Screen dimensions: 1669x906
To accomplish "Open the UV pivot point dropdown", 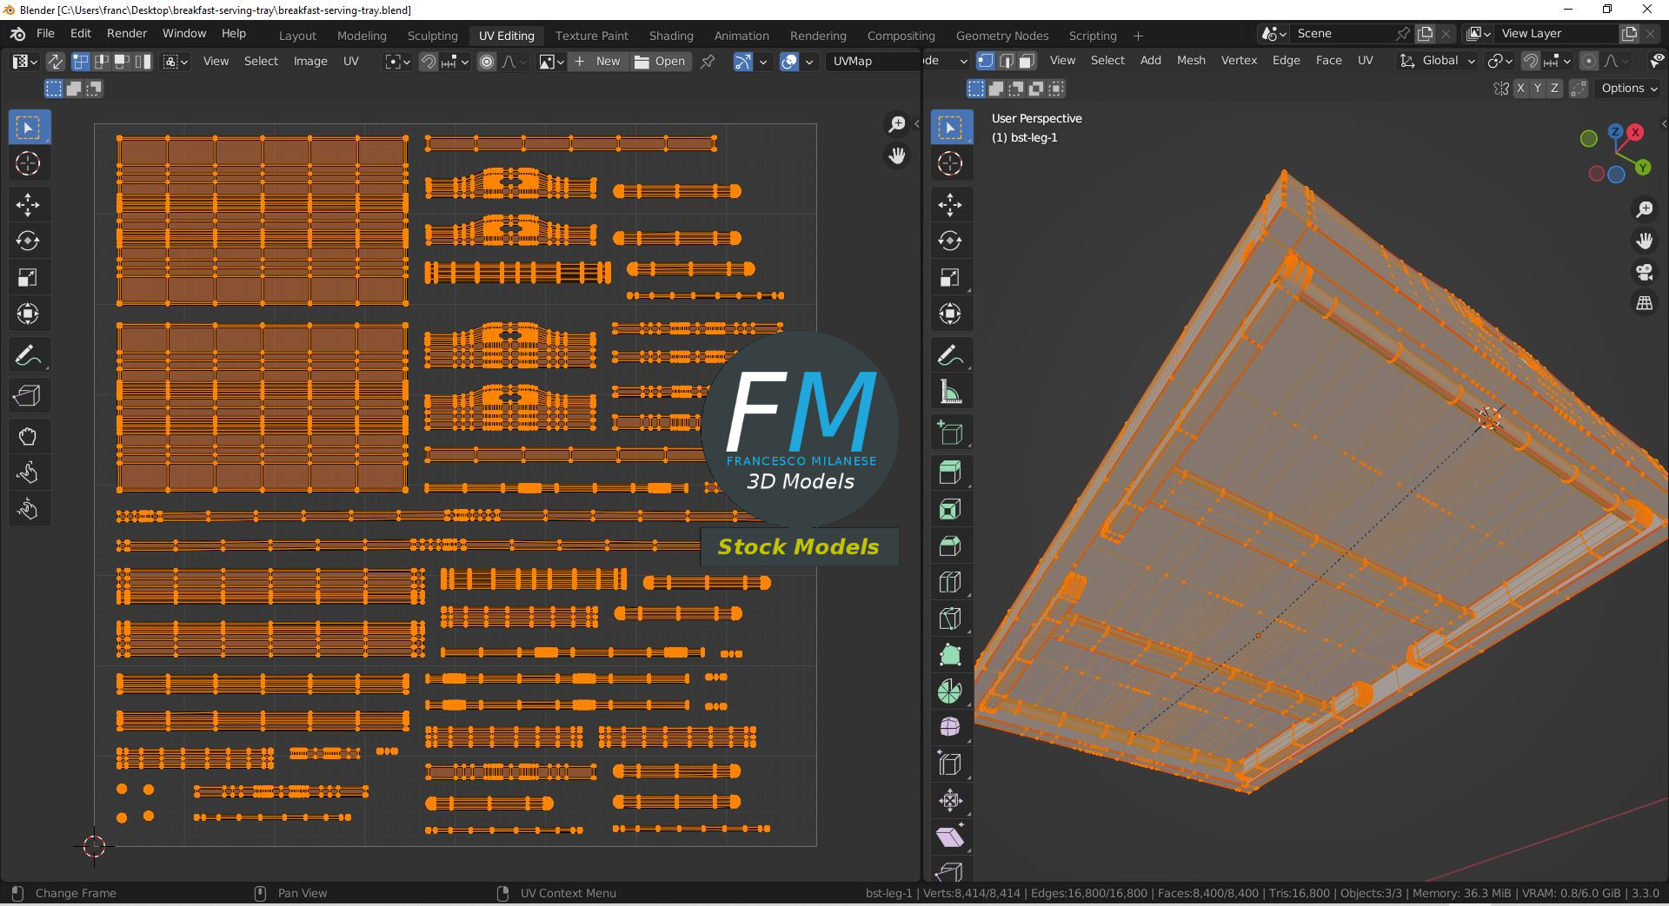I will click(x=398, y=62).
